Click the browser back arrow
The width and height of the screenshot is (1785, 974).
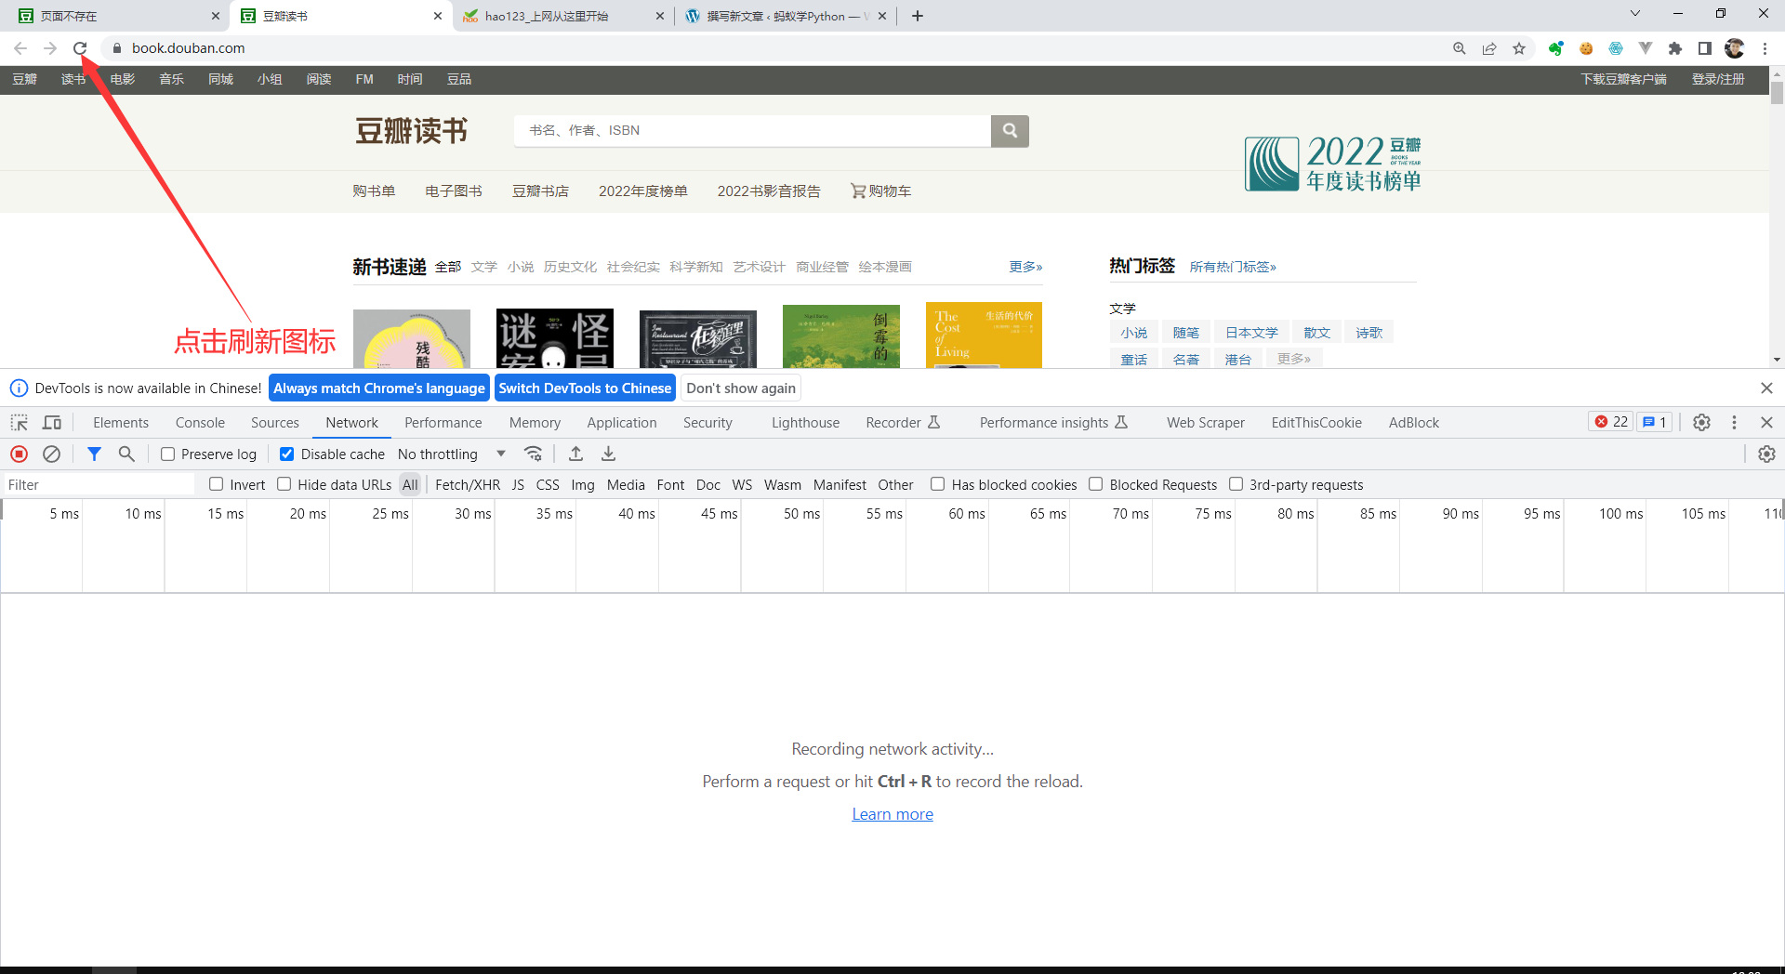pos(20,48)
